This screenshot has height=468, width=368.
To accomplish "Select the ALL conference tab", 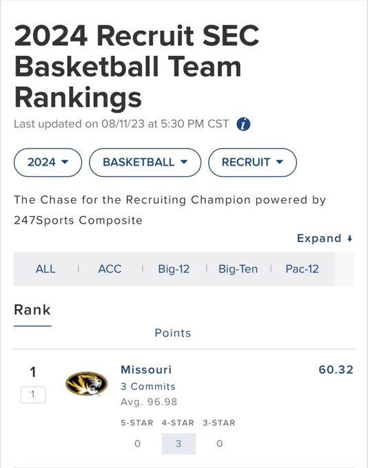I will pos(45,269).
